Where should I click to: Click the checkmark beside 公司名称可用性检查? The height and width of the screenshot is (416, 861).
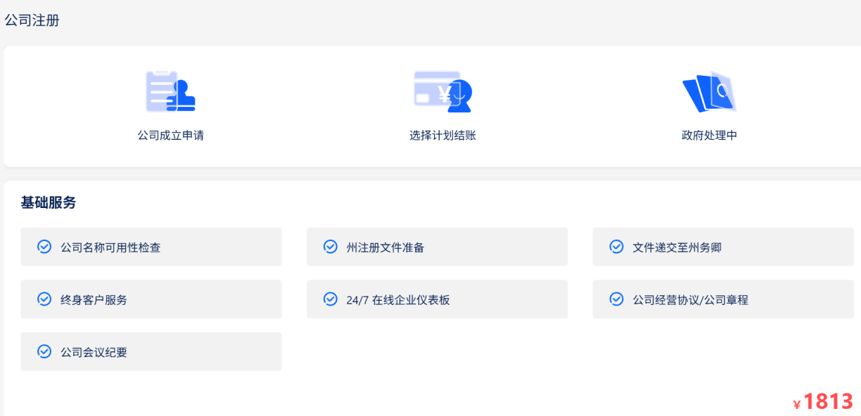point(44,247)
